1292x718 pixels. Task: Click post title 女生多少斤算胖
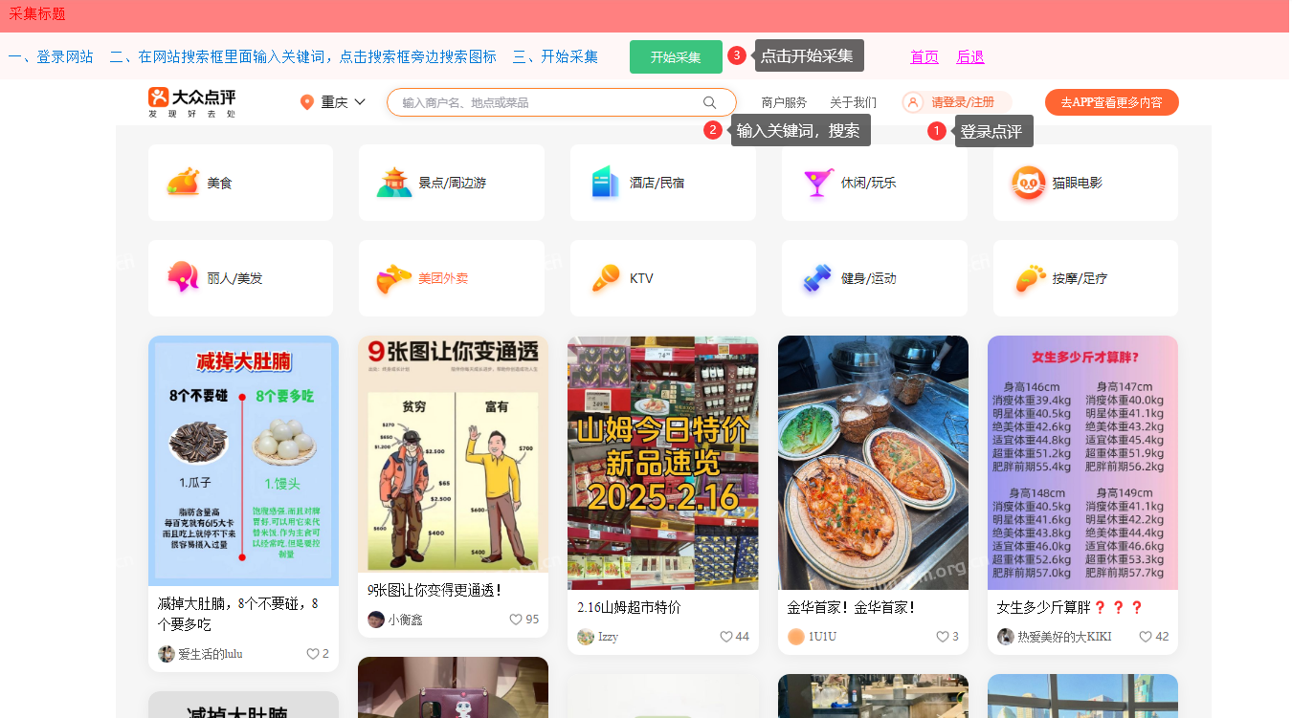pos(1070,607)
